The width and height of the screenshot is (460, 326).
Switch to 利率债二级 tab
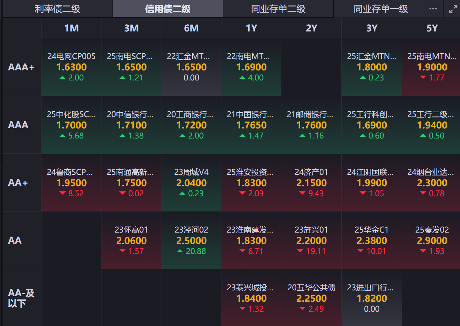[x=58, y=9]
